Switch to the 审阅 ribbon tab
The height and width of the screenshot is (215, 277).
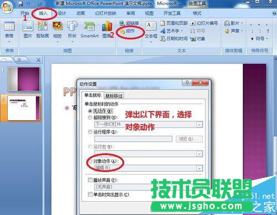click(x=130, y=13)
